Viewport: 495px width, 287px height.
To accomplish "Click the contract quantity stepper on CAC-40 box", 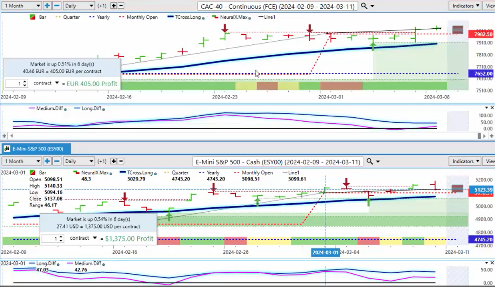I will click(x=25, y=84).
